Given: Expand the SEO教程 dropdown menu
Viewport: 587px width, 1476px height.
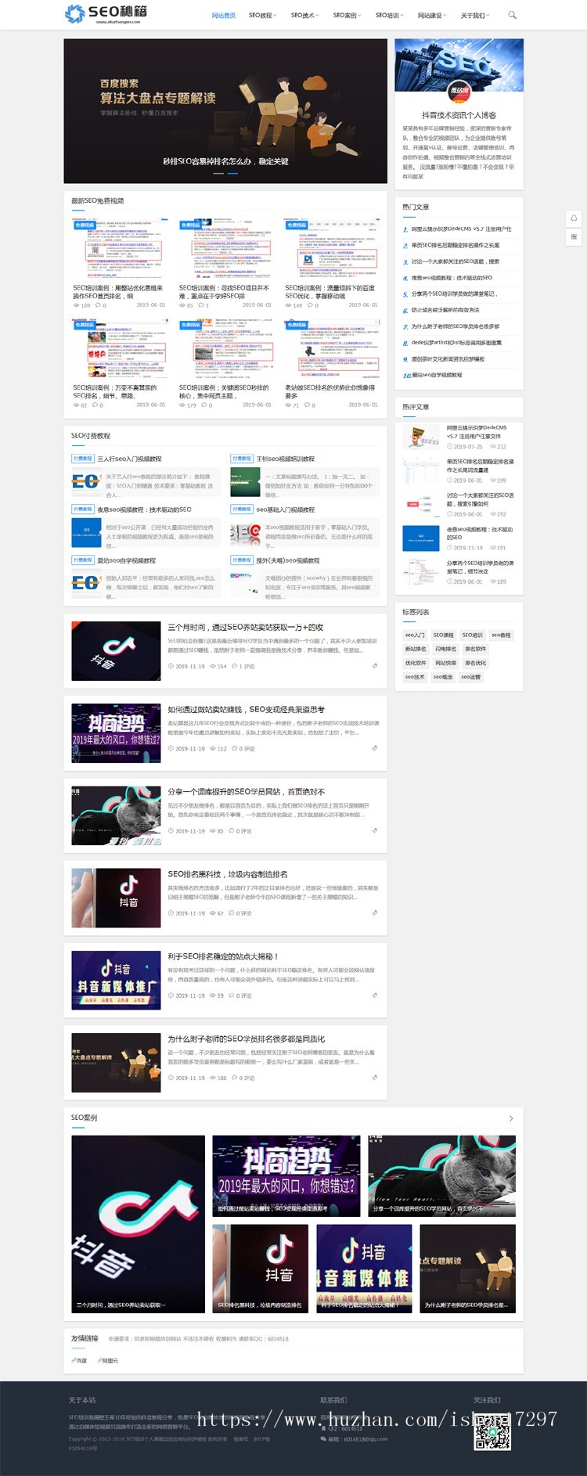Looking at the screenshot, I should pyautogui.click(x=262, y=15).
